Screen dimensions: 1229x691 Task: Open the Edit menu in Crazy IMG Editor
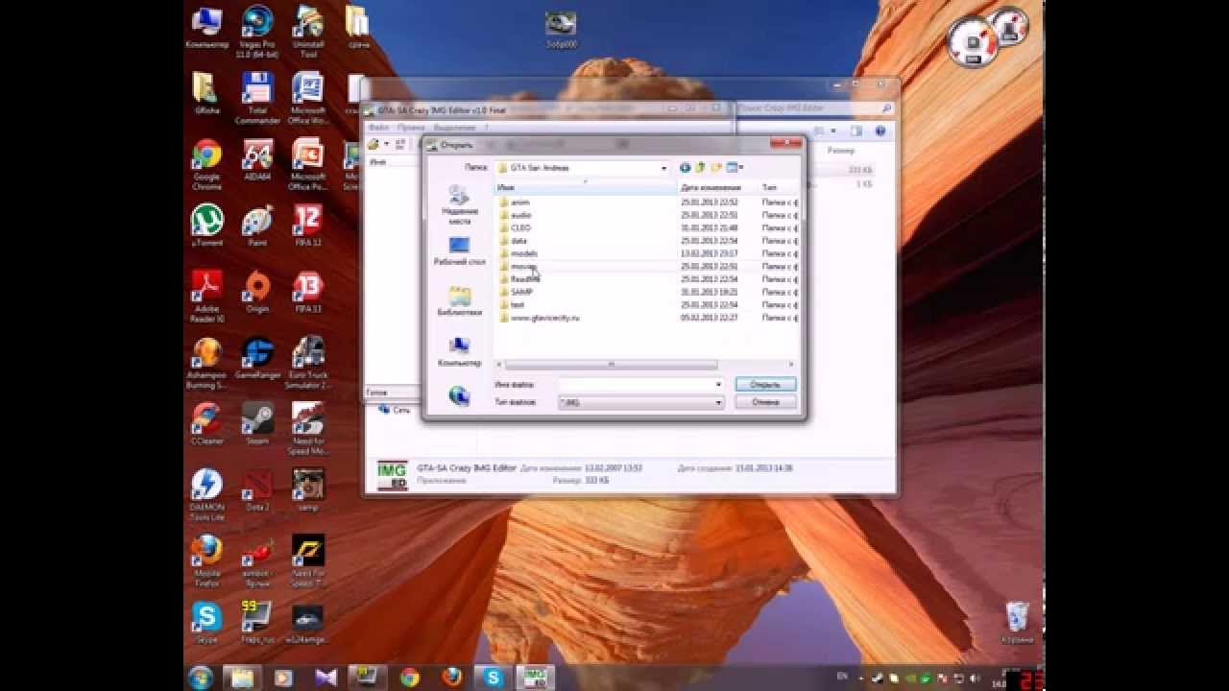[x=410, y=127]
